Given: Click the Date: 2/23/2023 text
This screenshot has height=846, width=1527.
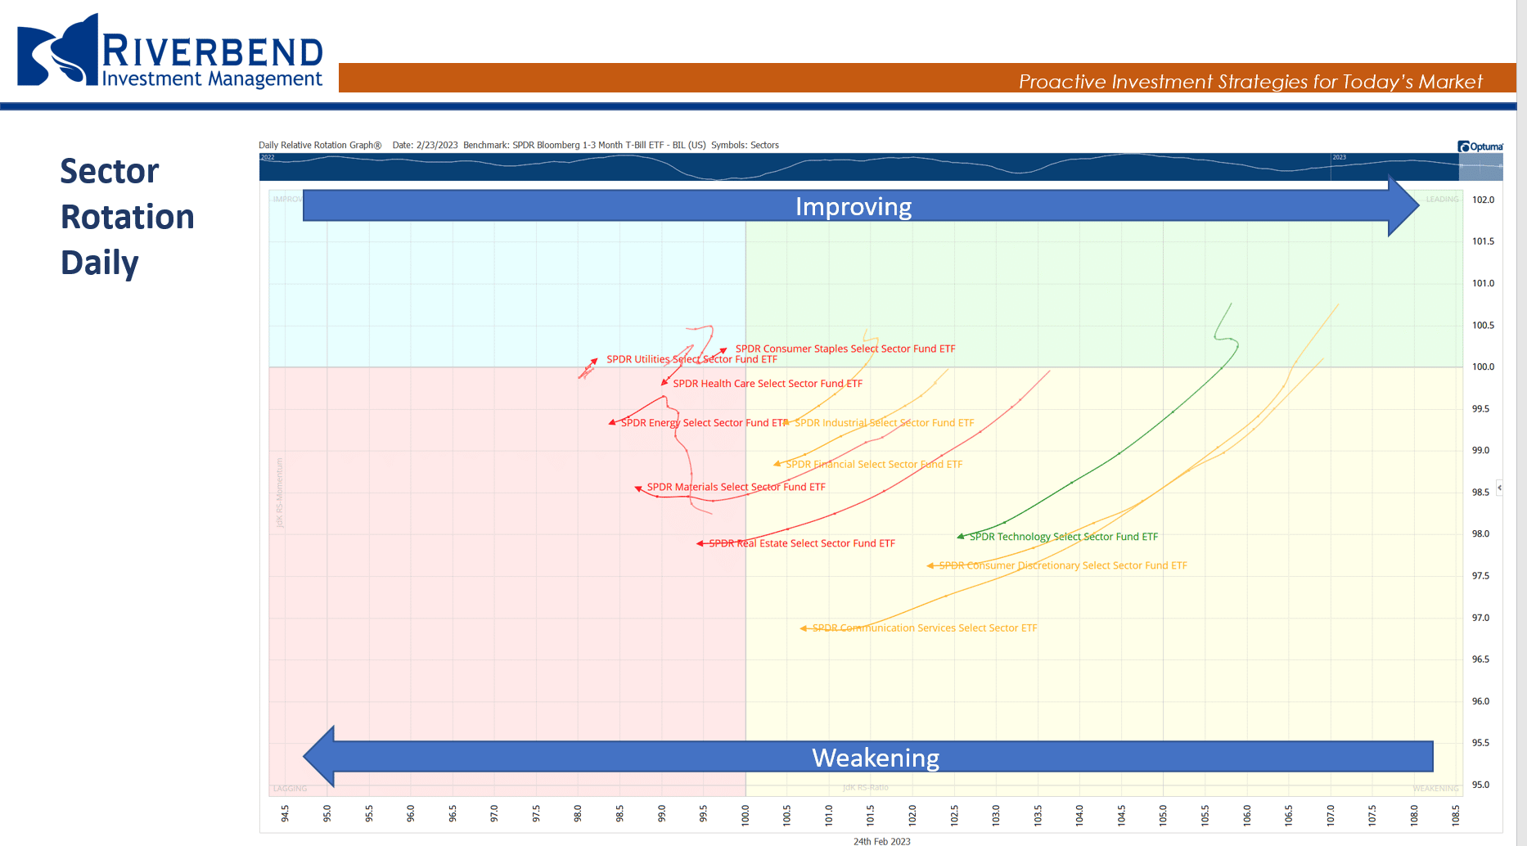Looking at the screenshot, I should pyautogui.click(x=425, y=145).
